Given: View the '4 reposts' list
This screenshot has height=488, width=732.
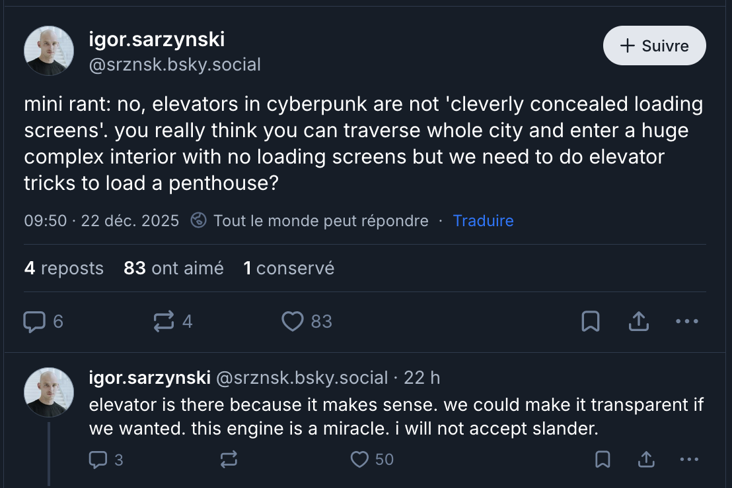Looking at the screenshot, I should pyautogui.click(x=63, y=268).
